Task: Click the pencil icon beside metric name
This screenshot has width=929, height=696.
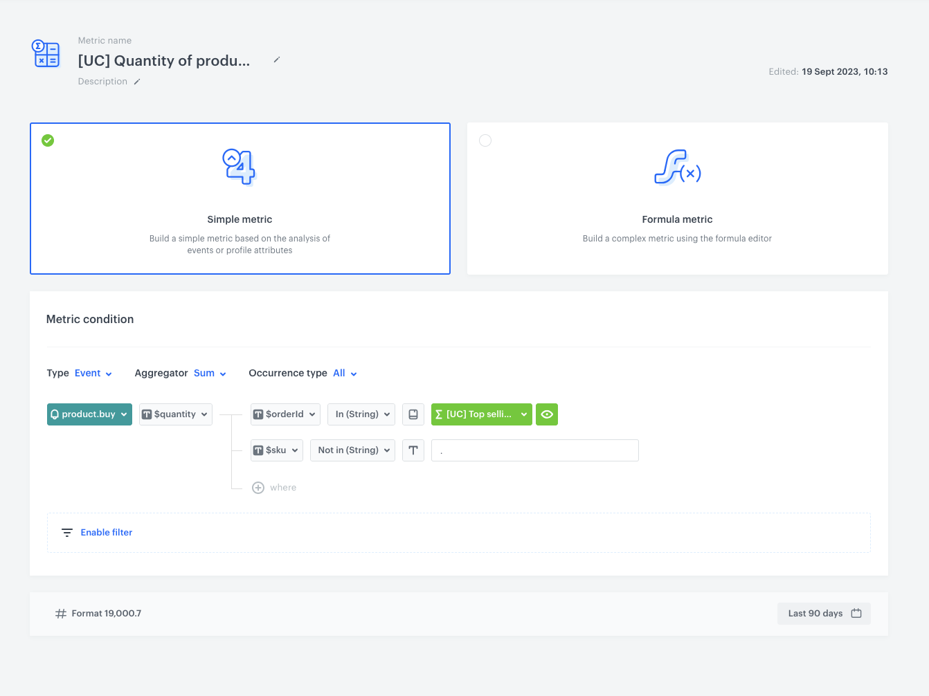Action: [276, 60]
